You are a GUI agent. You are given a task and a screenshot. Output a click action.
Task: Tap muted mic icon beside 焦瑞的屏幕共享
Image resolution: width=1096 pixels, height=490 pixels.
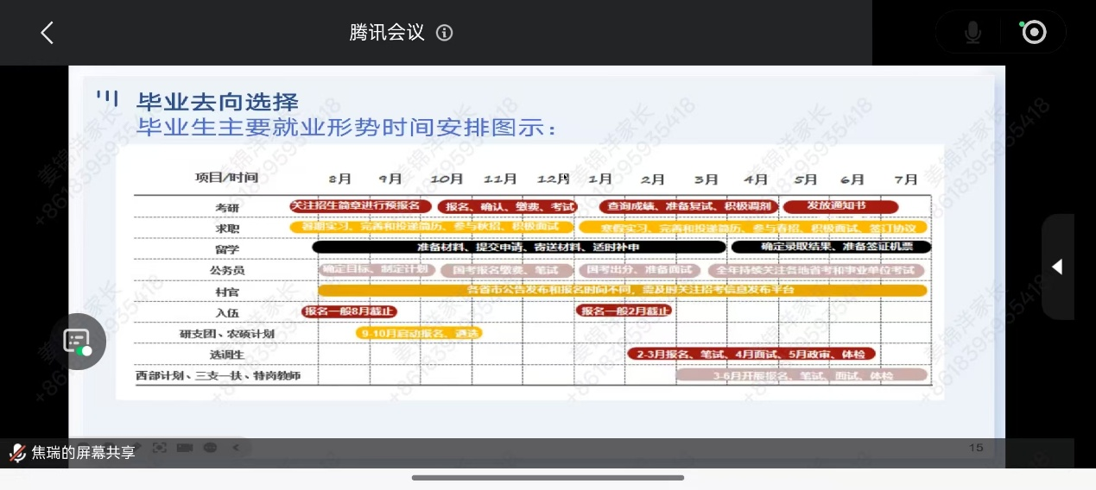point(17,453)
